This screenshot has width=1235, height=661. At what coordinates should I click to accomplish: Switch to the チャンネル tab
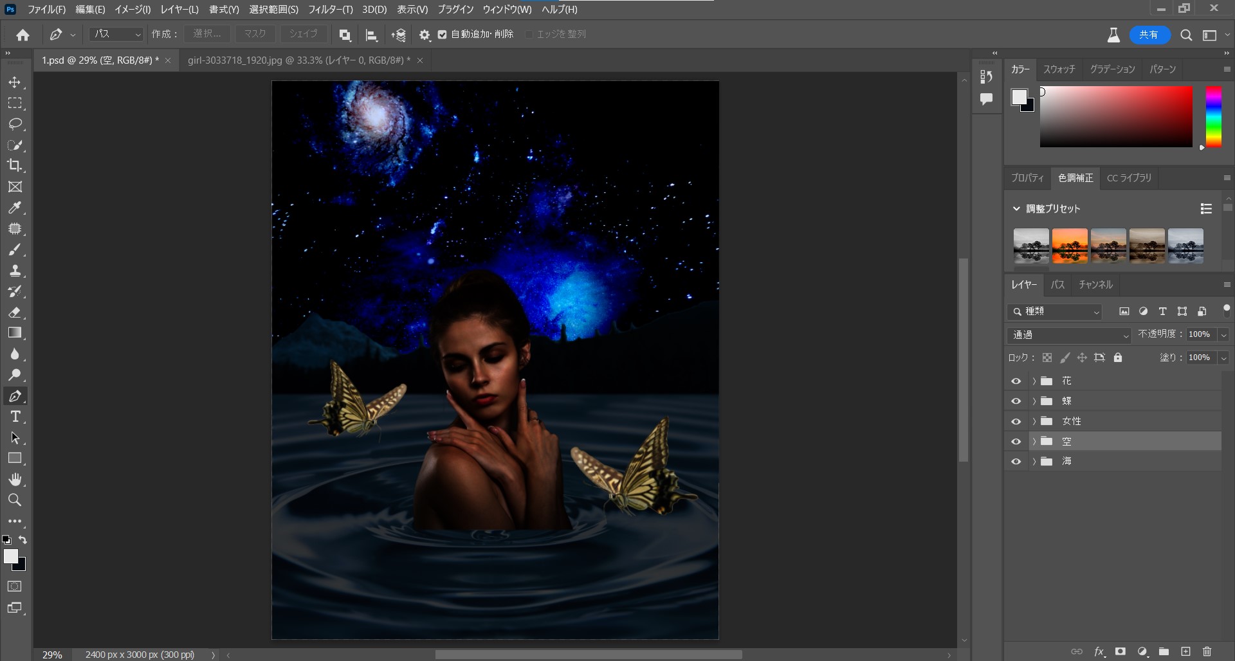tap(1096, 285)
